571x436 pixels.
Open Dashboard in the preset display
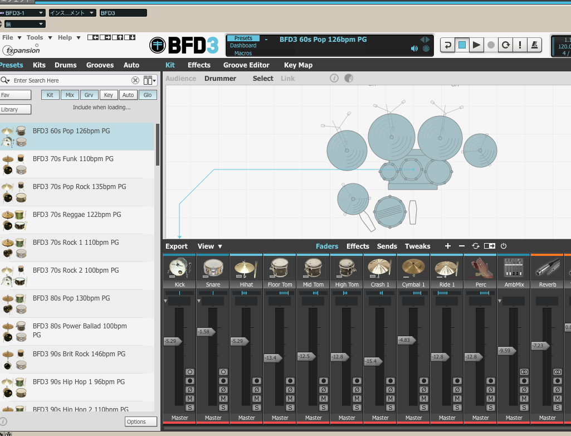243,46
